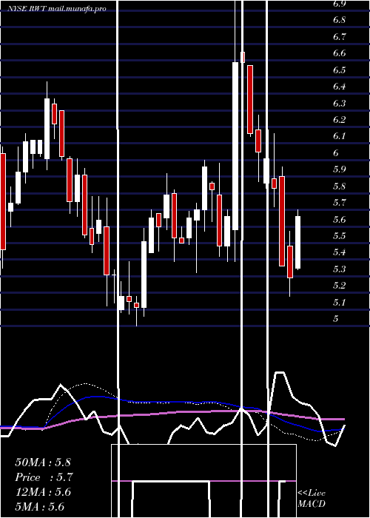Select the 5.8 price axis label
This screenshot has height=518, width=370.
pyautogui.click(x=340, y=186)
